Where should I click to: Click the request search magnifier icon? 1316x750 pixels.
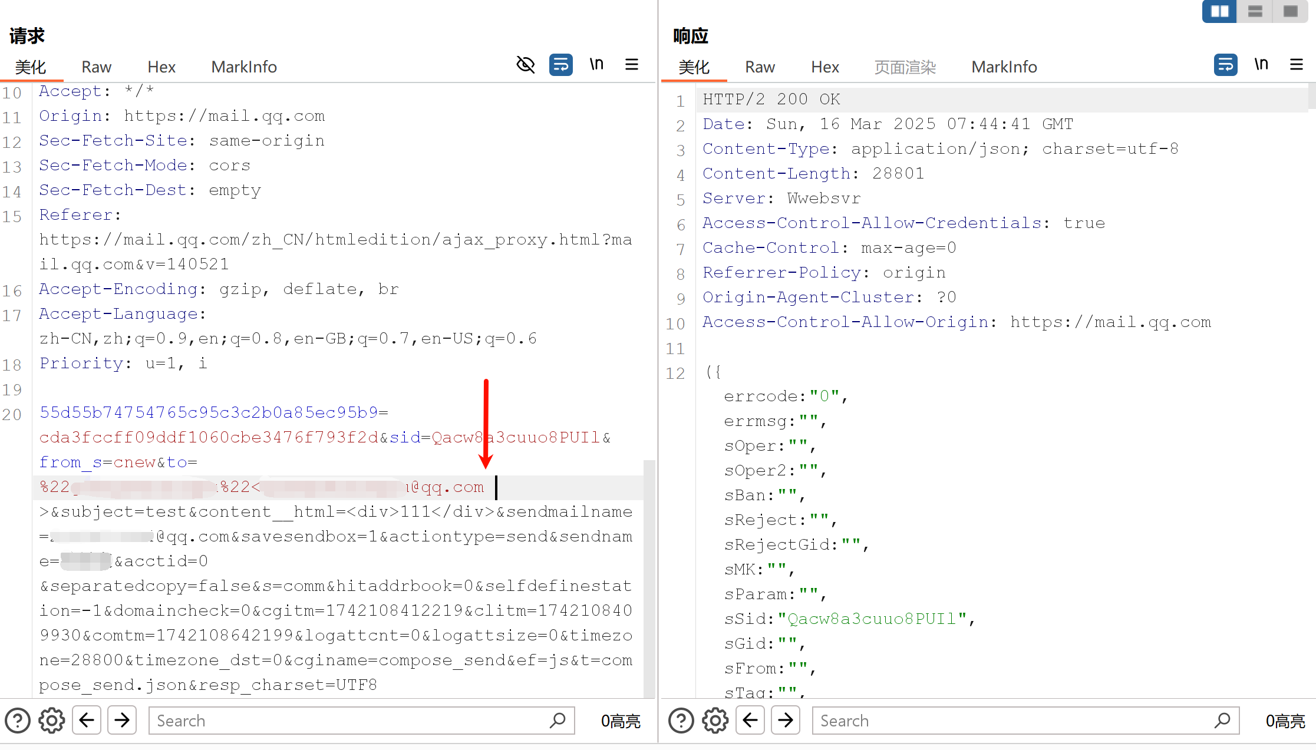point(558,720)
